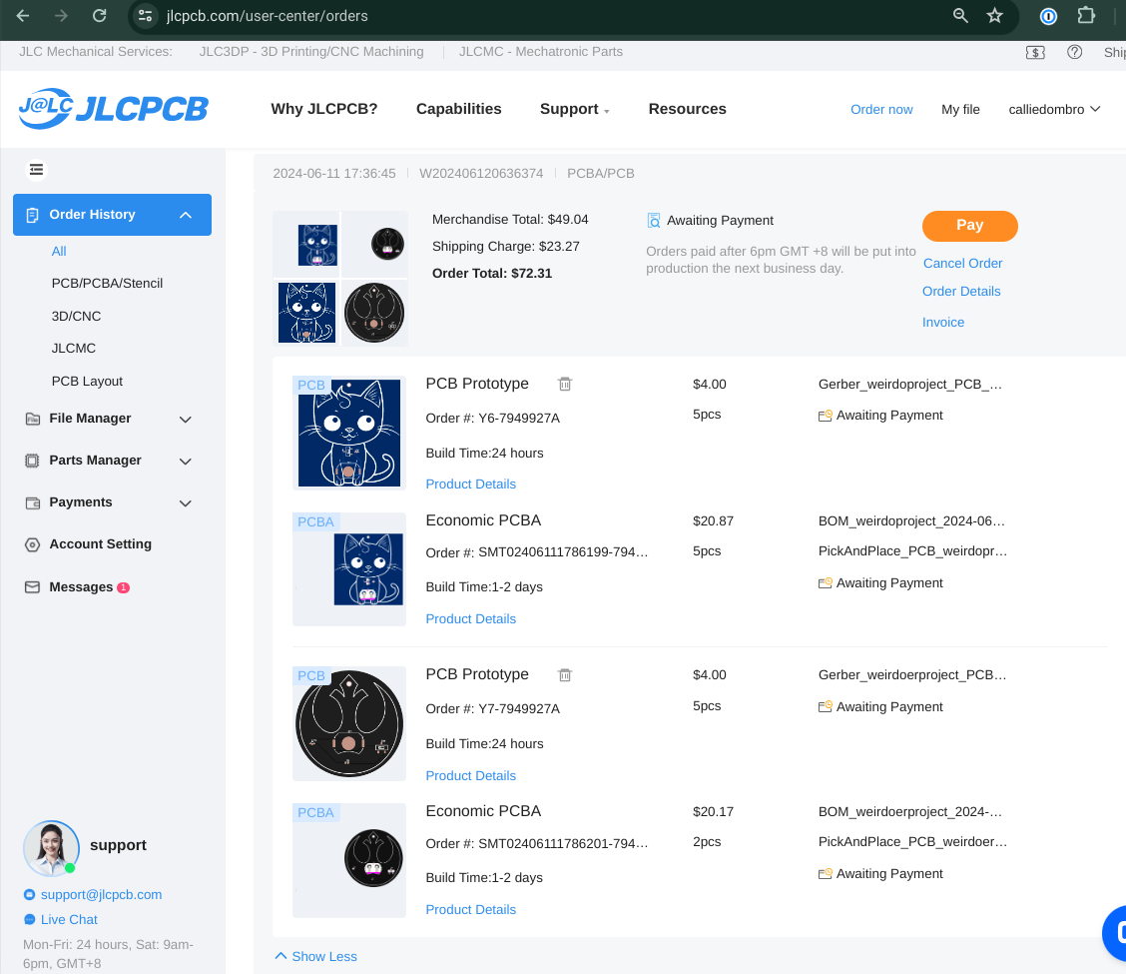1126x974 pixels.
Task: Click the Awaiting Payment status magnifier icon
Action: tap(654, 221)
